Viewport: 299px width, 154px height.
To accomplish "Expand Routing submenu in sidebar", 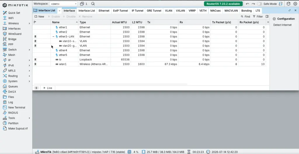I will click(x=29, y=76).
